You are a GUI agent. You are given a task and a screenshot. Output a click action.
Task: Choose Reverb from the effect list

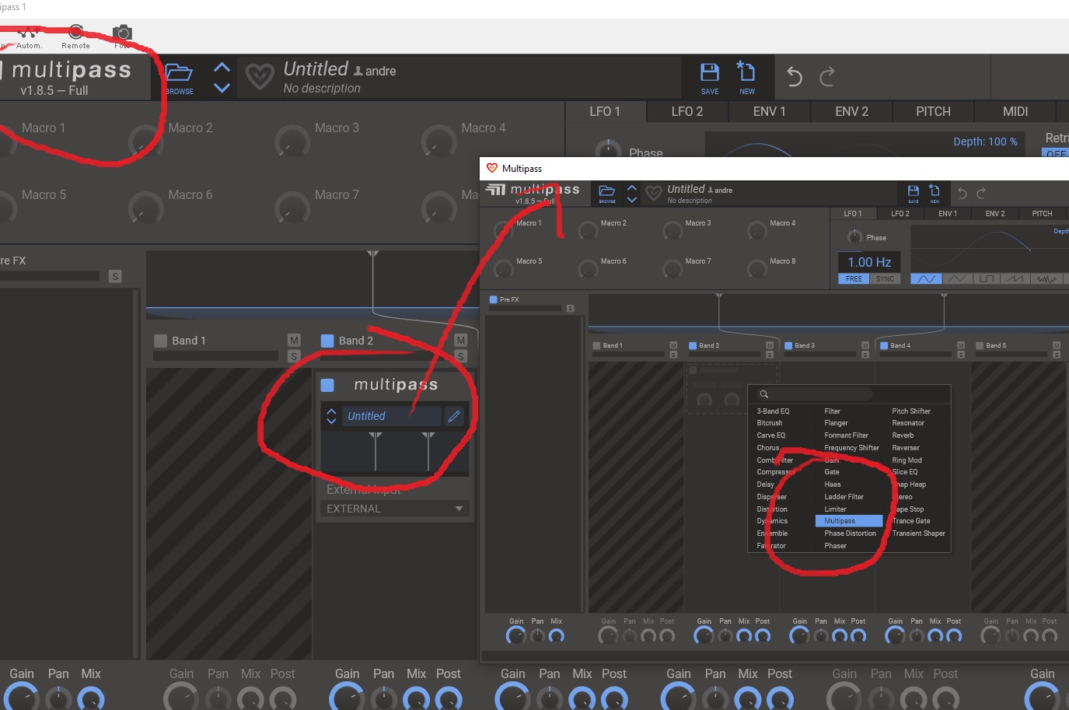point(903,435)
